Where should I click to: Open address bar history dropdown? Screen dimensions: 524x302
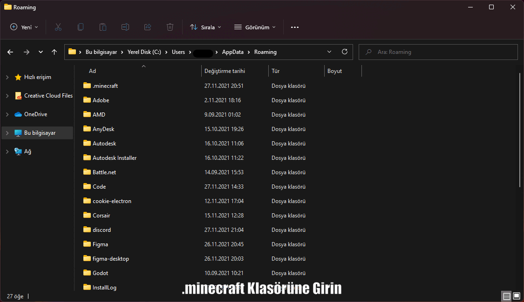coord(329,52)
